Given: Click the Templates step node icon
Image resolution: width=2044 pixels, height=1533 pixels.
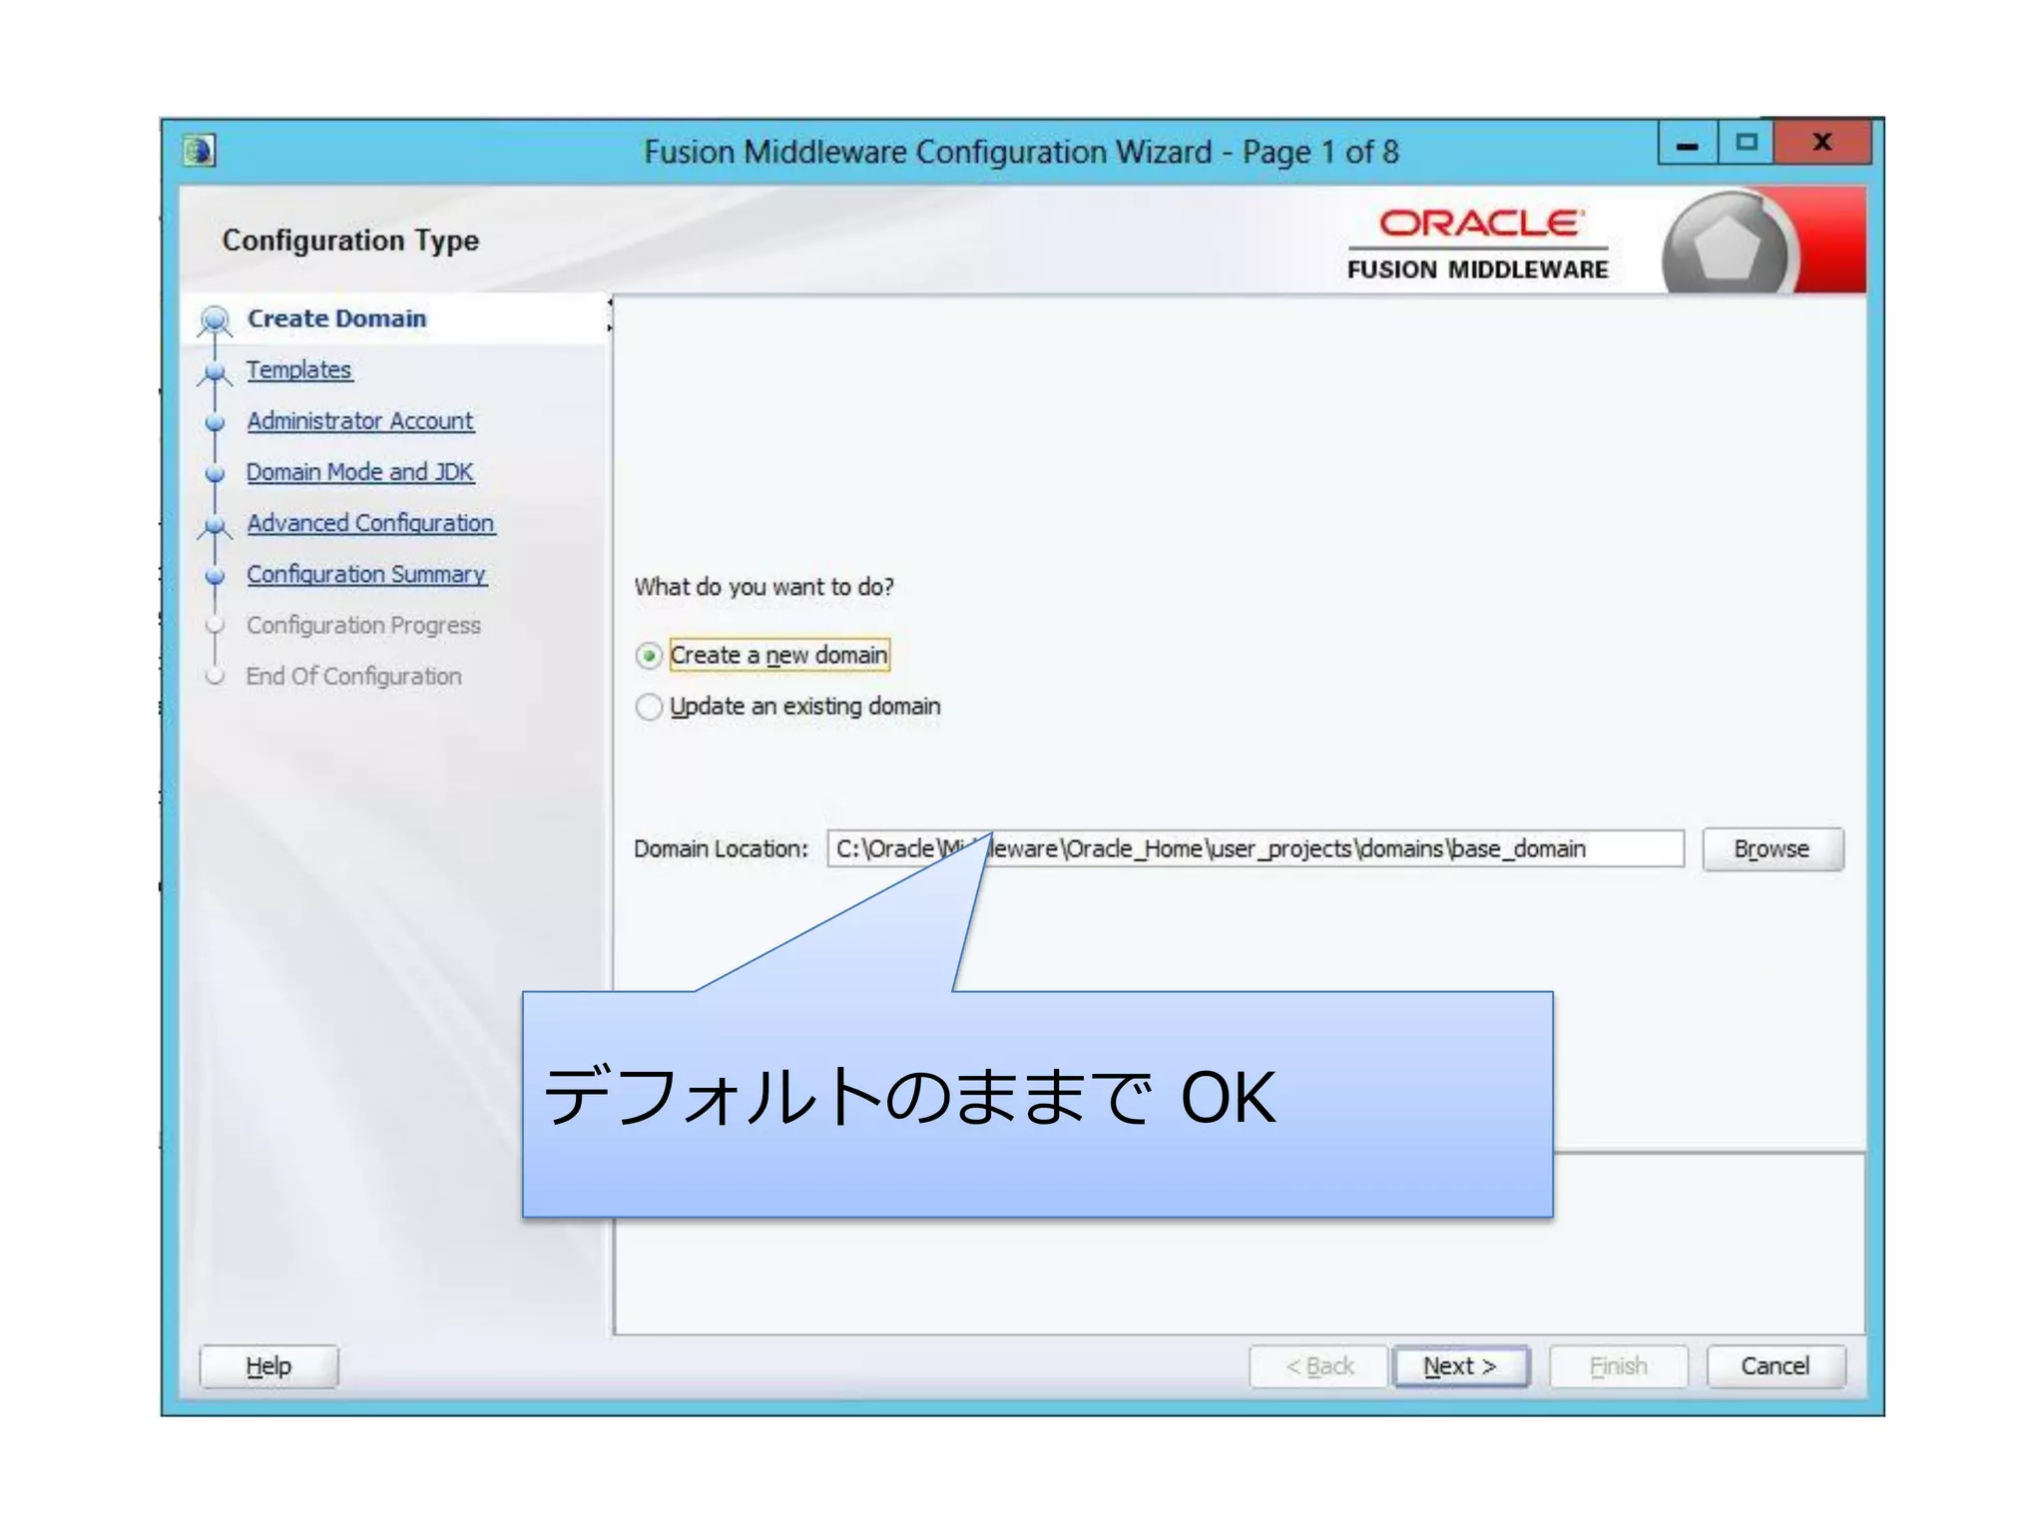Looking at the screenshot, I should (215, 372).
